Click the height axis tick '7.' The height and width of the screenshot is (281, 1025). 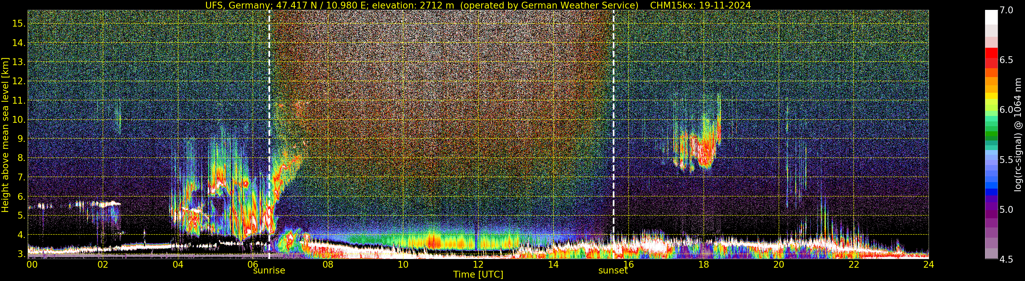click(21, 177)
